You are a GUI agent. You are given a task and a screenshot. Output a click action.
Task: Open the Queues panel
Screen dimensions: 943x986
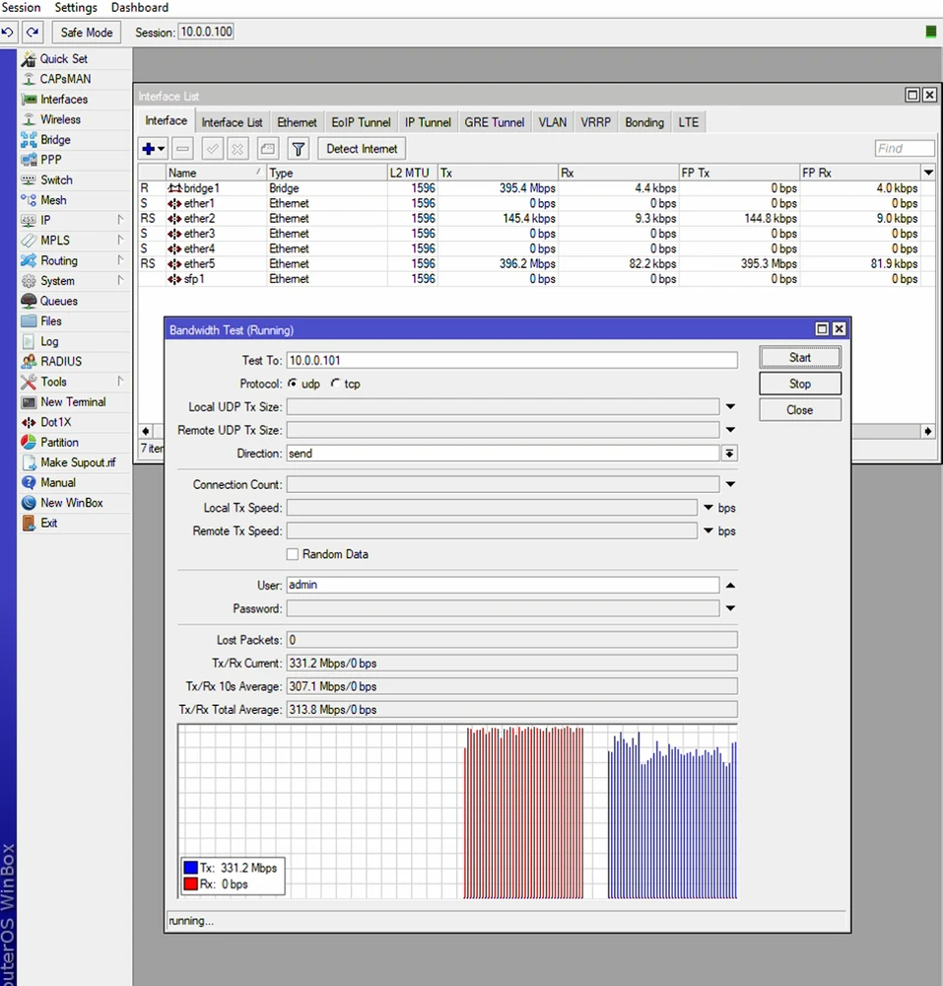pos(57,301)
